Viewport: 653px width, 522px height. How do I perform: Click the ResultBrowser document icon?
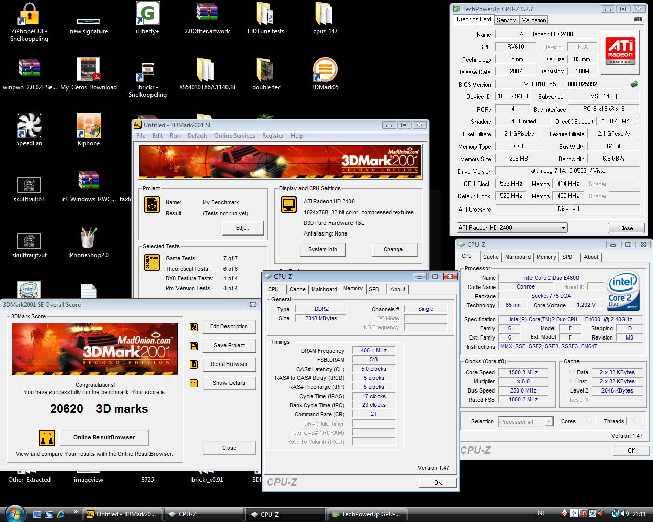click(194, 364)
